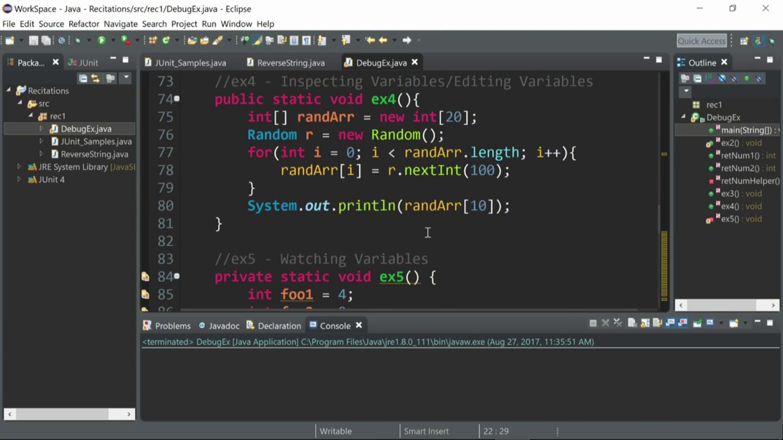Screen dimensions: 783x440
Task: Switch to the Java perspective icon
Action: click(757, 41)
